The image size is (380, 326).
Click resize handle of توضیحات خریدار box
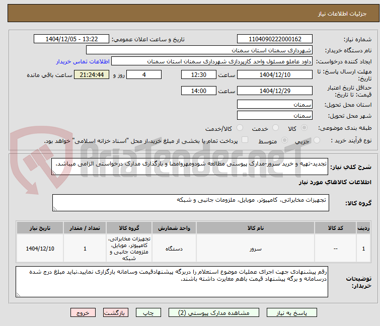(18, 295)
